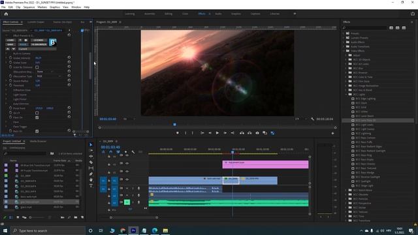
Task: Reset the Global Intensity parameter
Action: click(69, 57)
